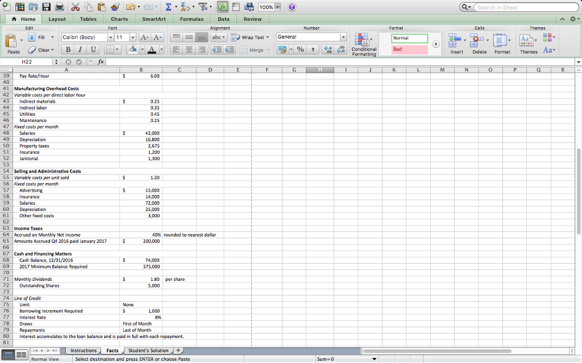Screen dimensions: 582x363
Task: Expand the formula bar arrow
Action: click(578, 62)
